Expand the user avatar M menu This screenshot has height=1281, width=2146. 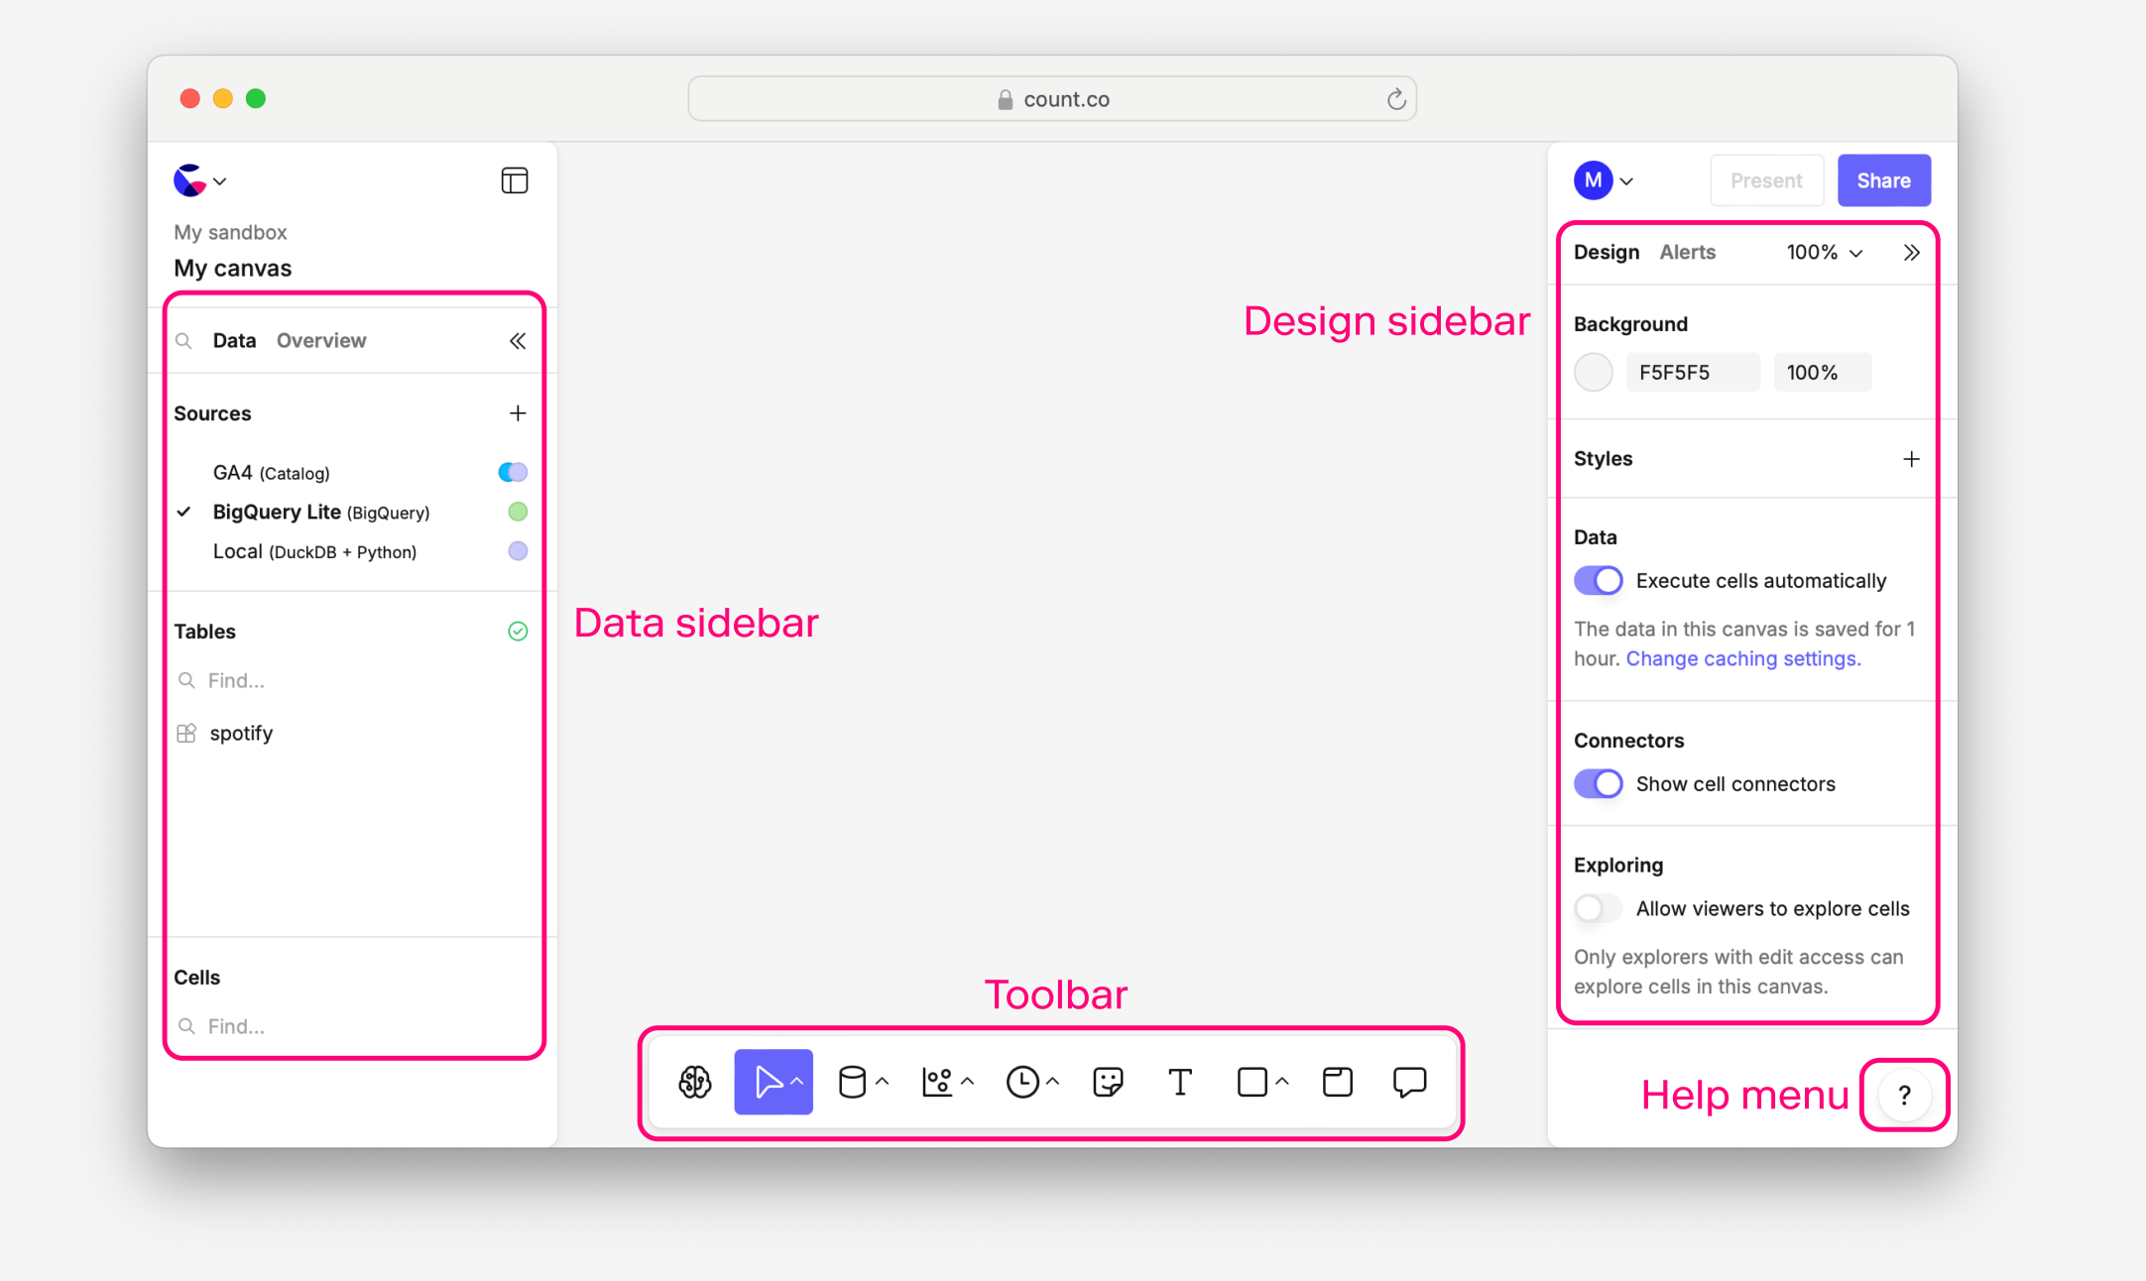click(1604, 180)
